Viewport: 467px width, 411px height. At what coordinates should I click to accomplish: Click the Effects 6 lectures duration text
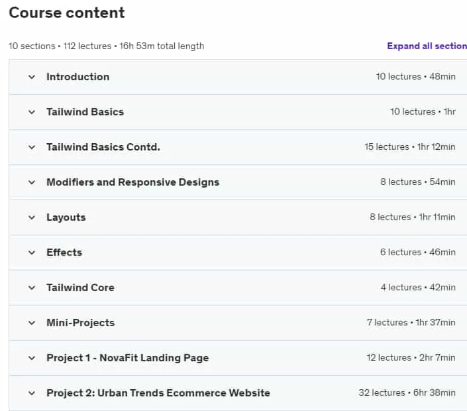417,253
